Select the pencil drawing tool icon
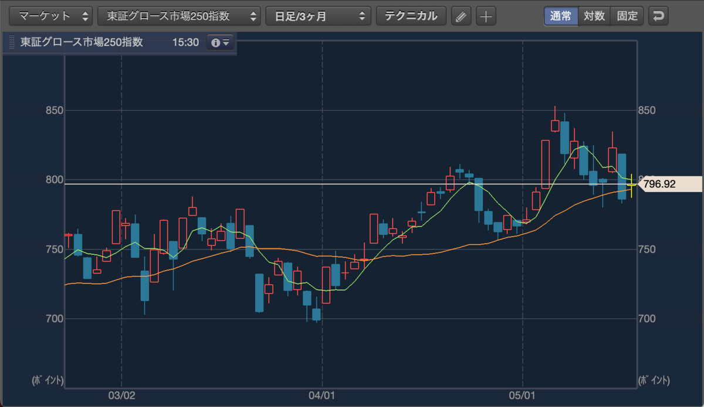 tap(461, 16)
